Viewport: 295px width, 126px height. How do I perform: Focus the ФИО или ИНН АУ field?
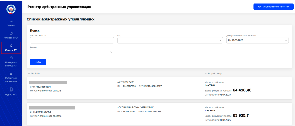tap(72, 40)
